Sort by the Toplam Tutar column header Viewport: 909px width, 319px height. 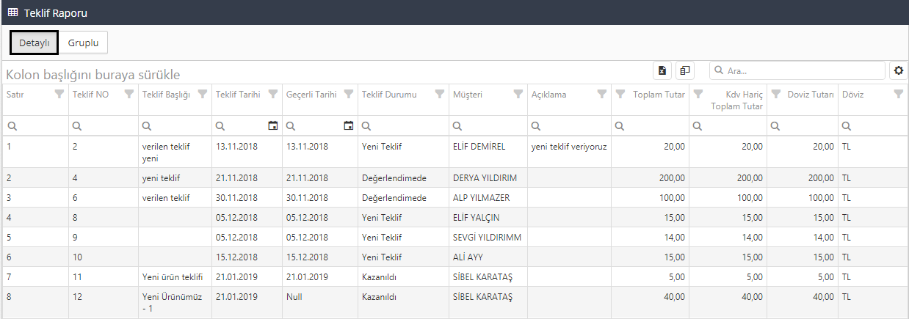pyautogui.click(x=659, y=95)
